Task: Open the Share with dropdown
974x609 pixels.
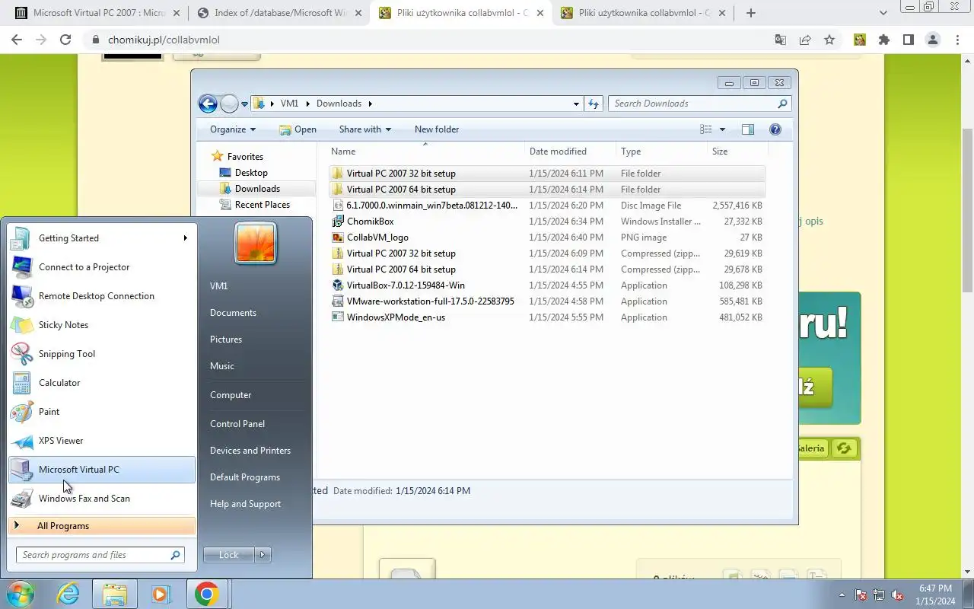Action: click(x=364, y=129)
